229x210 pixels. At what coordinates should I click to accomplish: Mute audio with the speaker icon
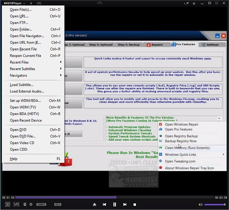201,204
